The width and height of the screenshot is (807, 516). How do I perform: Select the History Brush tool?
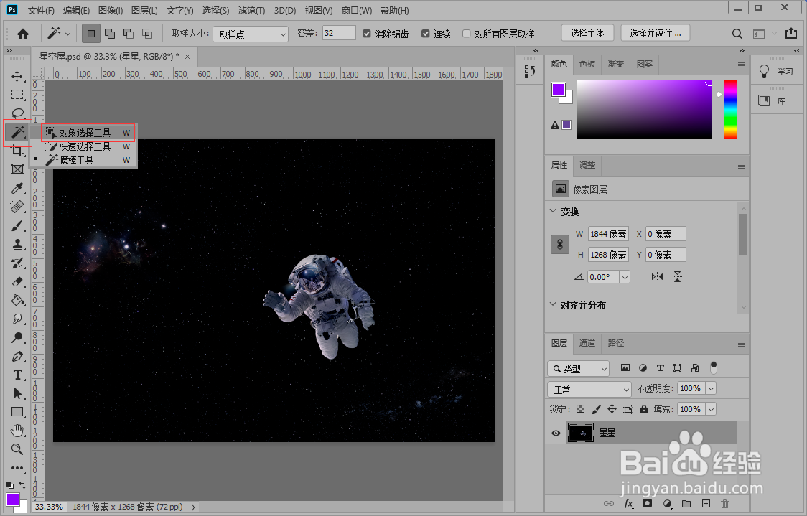17,263
